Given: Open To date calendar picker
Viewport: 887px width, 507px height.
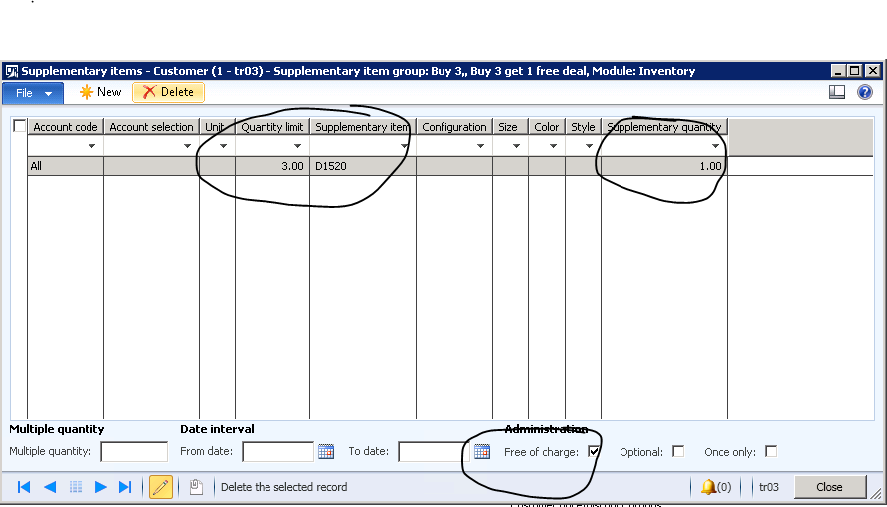Looking at the screenshot, I should [x=482, y=452].
